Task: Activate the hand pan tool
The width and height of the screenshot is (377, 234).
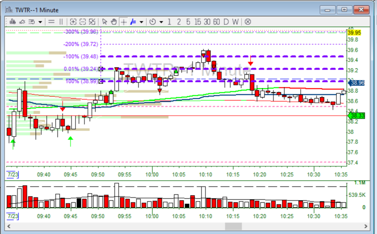Action: point(114,22)
